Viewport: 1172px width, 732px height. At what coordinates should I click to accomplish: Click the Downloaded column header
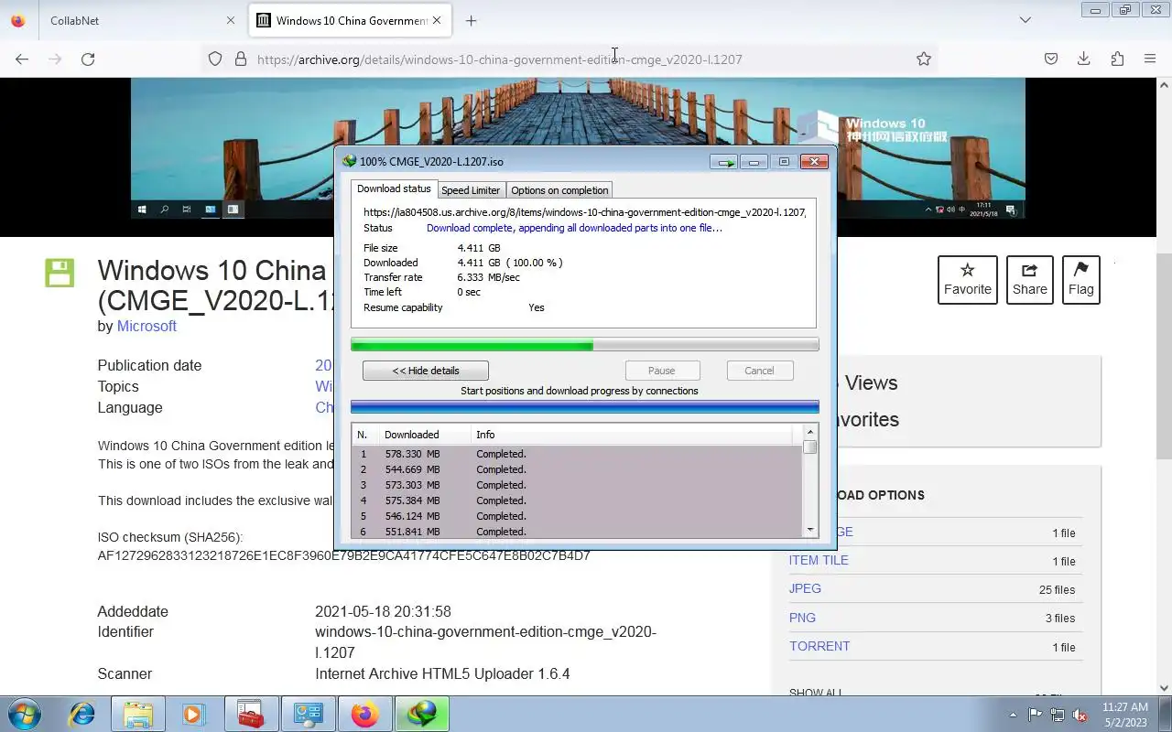tap(425, 435)
